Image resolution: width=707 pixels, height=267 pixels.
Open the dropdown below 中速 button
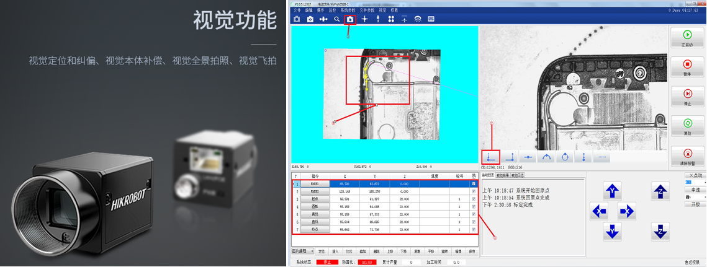(x=695, y=197)
